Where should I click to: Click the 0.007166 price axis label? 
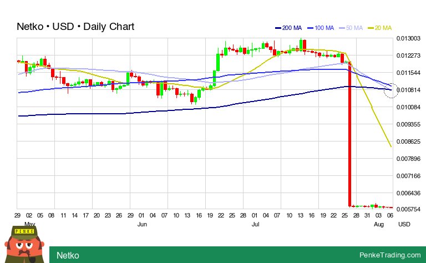click(408, 176)
